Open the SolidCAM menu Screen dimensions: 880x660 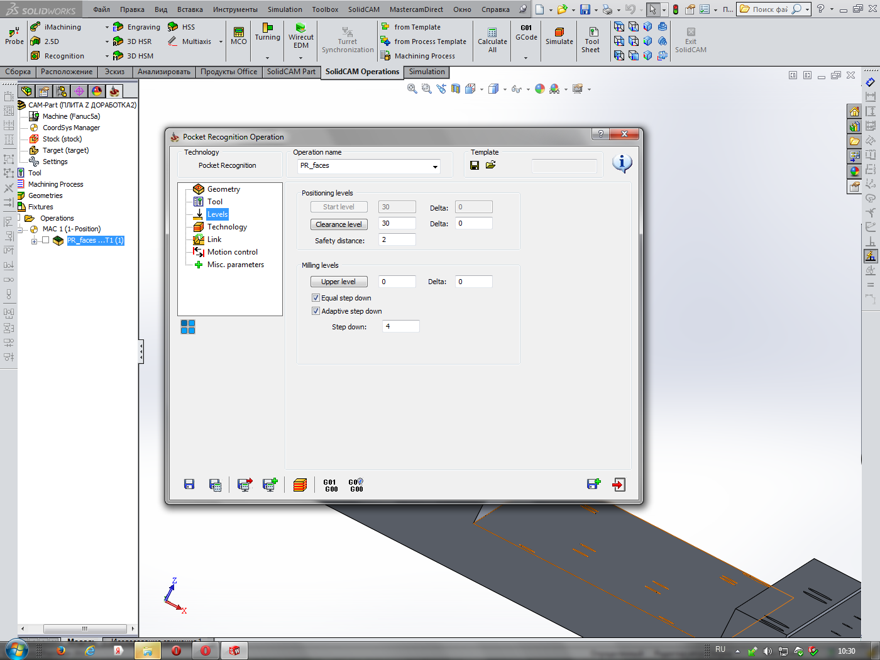coord(364,9)
